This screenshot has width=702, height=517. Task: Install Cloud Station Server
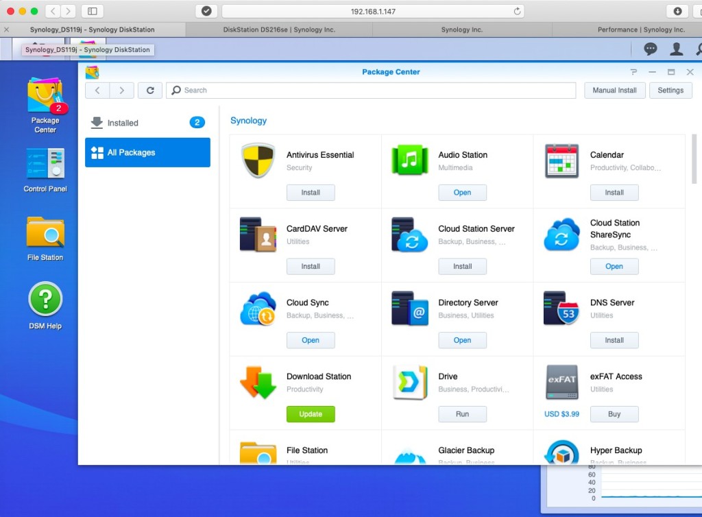(x=462, y=266)
